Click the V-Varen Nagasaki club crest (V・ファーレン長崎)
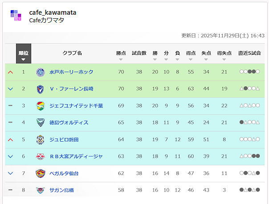The width and height of the screenshot is (269, 204). point(41,89)
